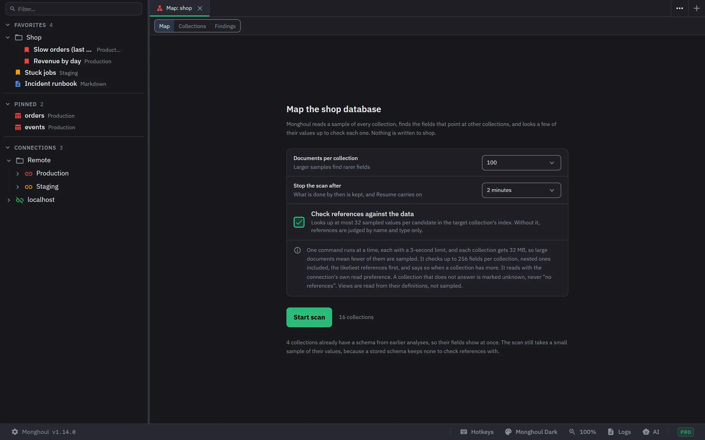
Task: Click the localhost disconnected link icon
Action: 20,200
